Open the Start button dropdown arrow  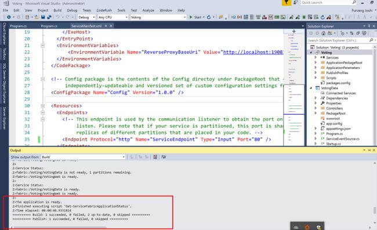tap(204, 17)
